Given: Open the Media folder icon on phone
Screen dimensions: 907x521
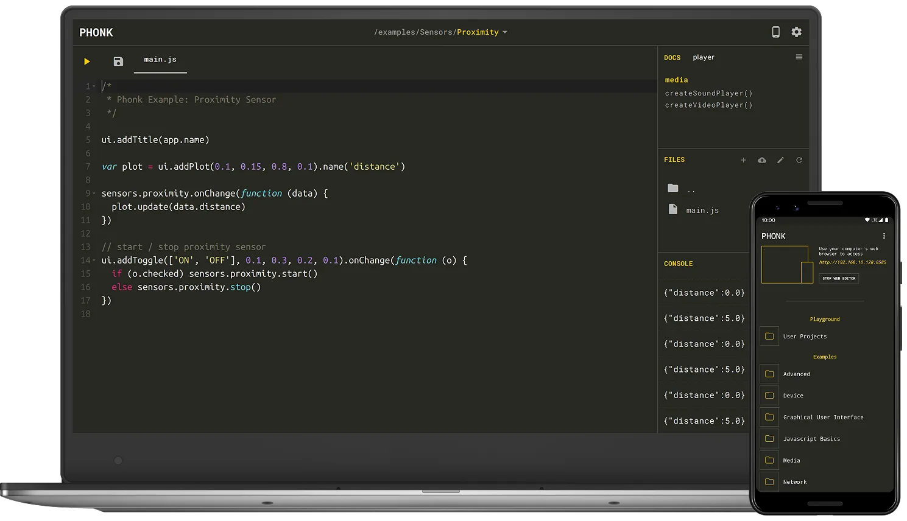Looking at the screenshot, I should [769, 460].
